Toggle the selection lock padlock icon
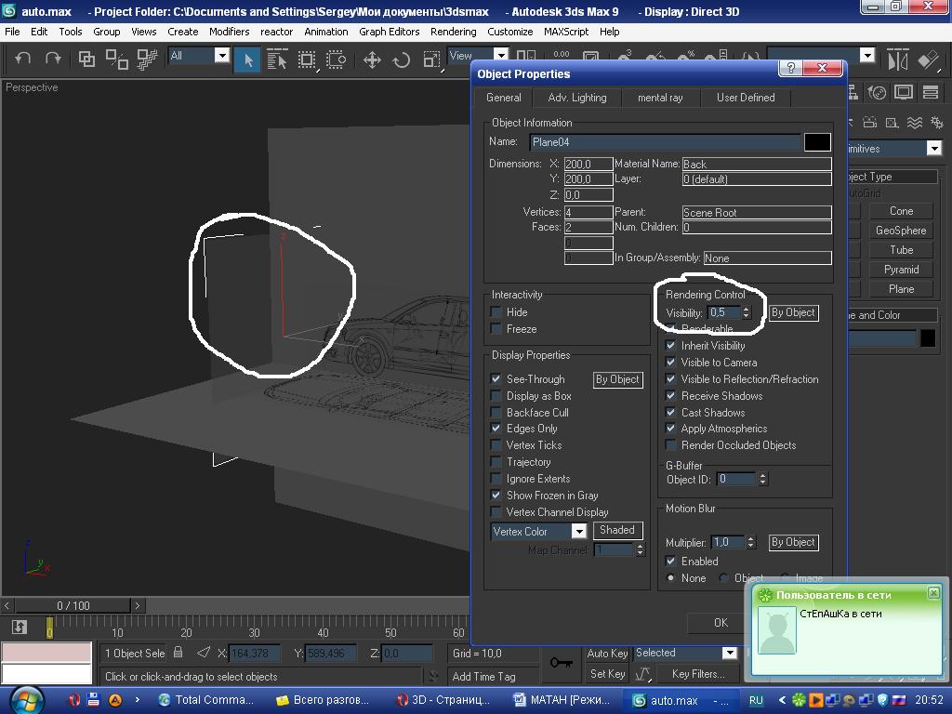Viewport: 952px width, 714px height. click(x=178, y=653)
